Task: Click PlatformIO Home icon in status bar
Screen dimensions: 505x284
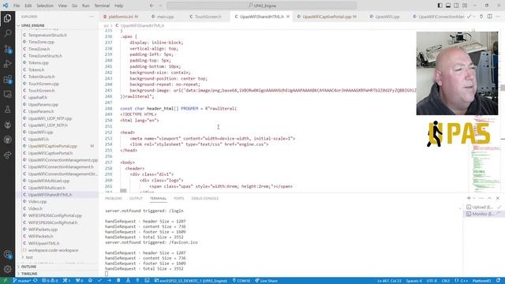Action: (90, 281)
